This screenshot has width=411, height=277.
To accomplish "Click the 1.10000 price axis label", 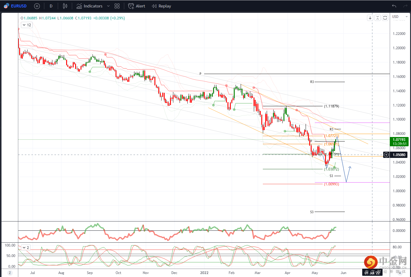I will point(399,119).
